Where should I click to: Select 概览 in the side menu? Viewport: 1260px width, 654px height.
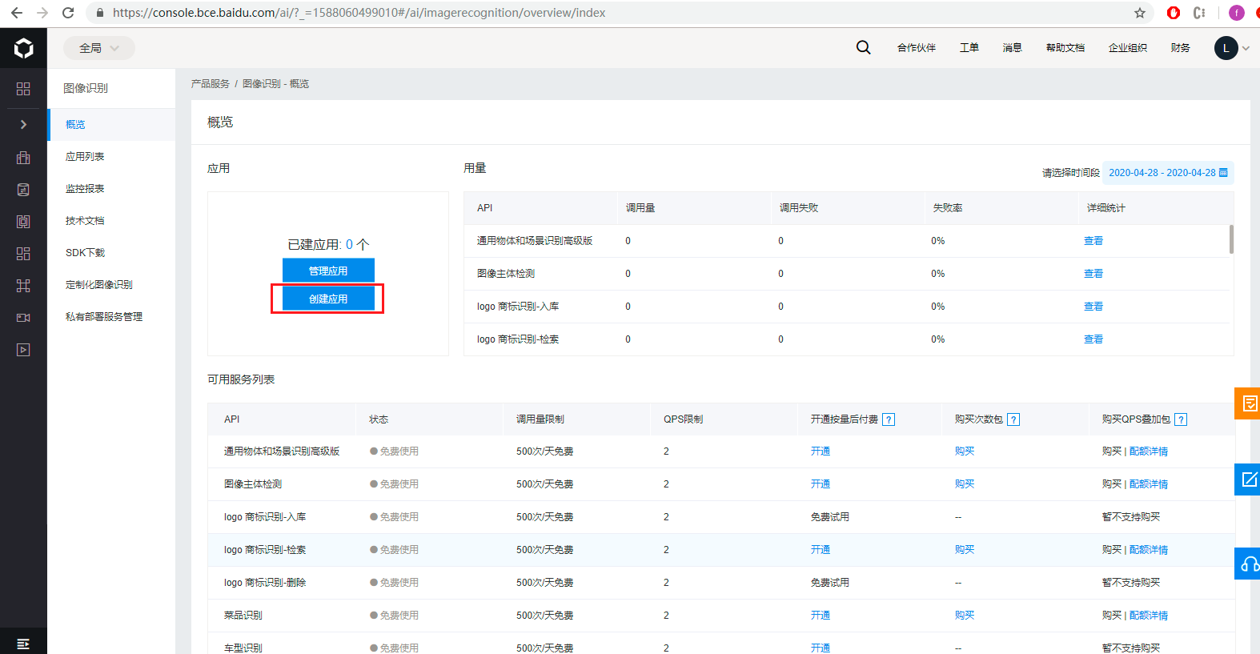click(x=111, y=125)
